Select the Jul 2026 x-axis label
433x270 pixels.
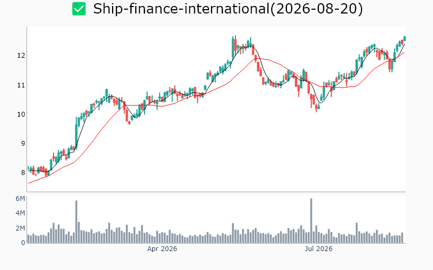(319, 249)
